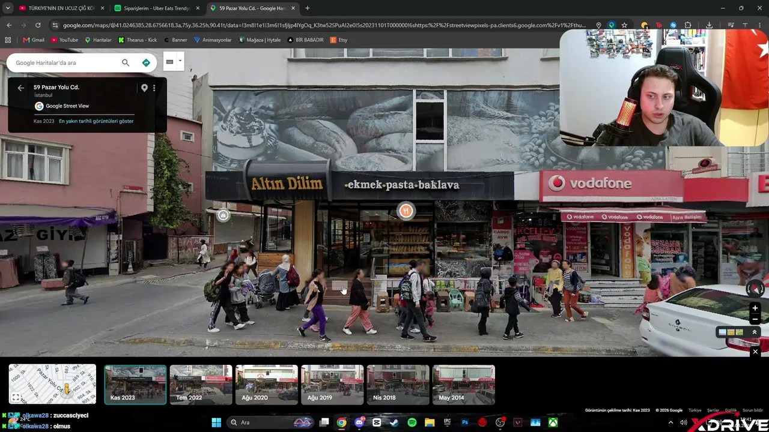Go back from the 59 Pazar Yolu Cd. panel

pyautogui.click(x=21, y=88)
